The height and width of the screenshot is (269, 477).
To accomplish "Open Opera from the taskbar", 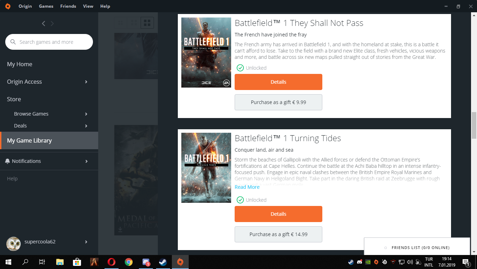I will pos(112,262).
